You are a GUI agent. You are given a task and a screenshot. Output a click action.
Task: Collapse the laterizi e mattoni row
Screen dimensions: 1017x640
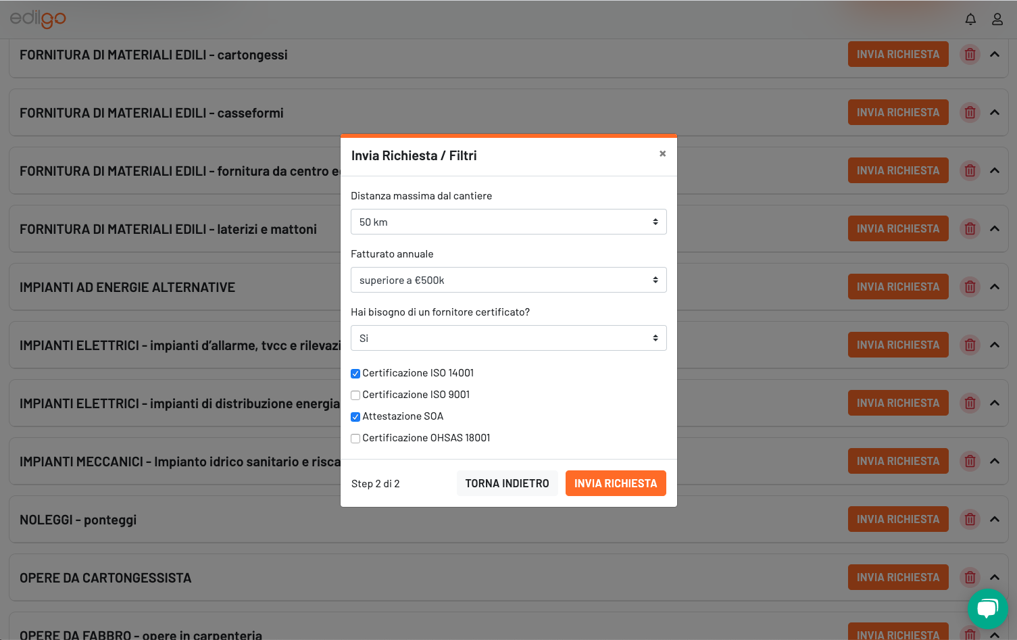point(995,229)
